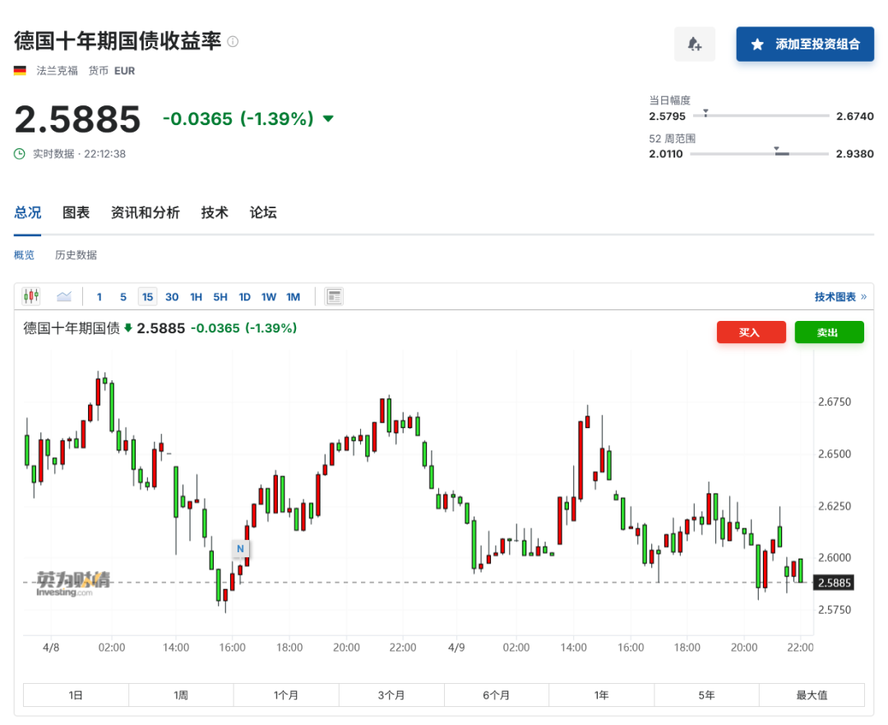This screenshot has height=725, width=888.
Task: Click the clock icon beside real-time data
Action: (x=20, y=154)
